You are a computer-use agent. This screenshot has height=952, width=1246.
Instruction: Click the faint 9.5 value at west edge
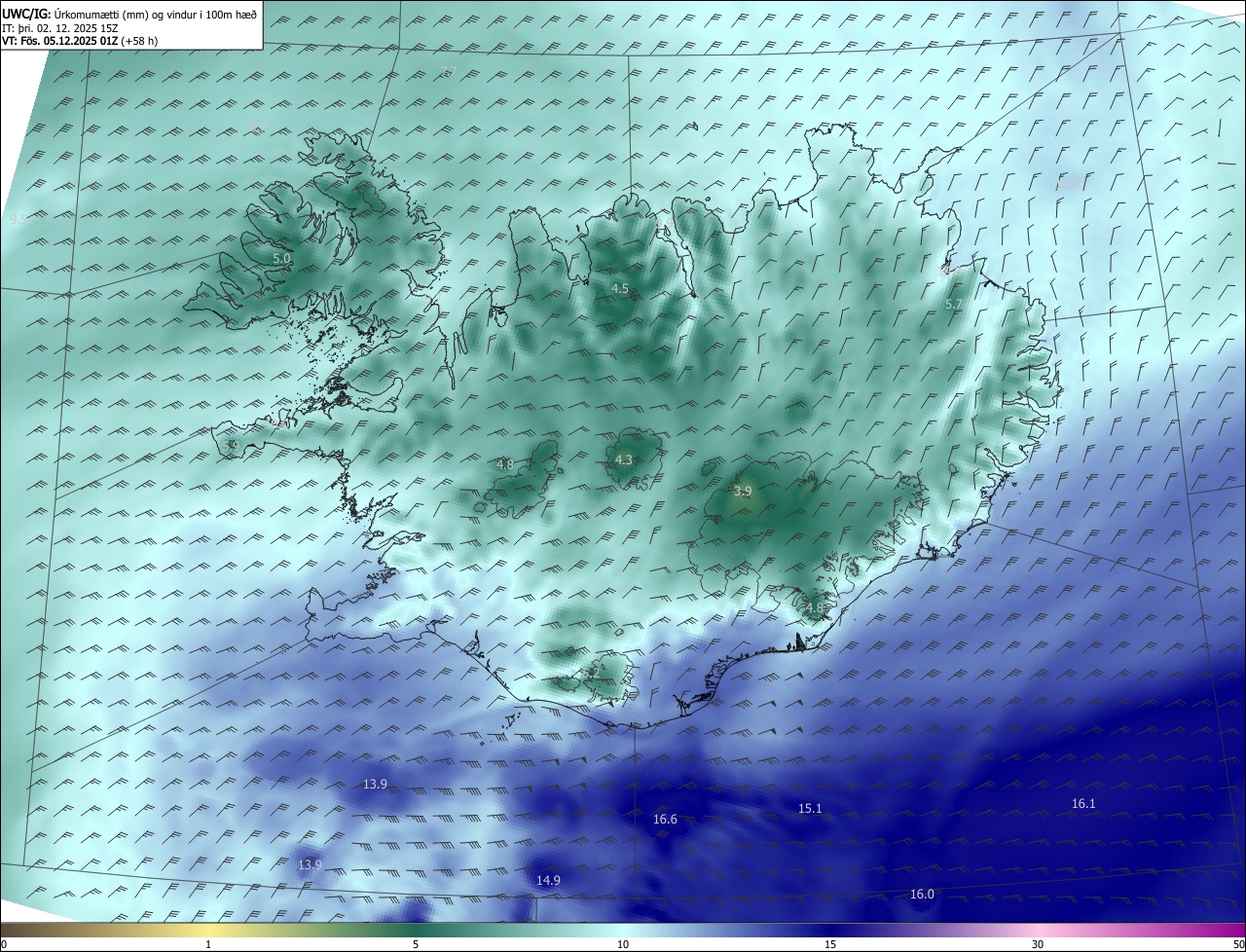click(x=18, y=220)
